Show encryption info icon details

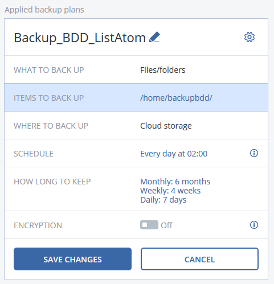(254, 225)
